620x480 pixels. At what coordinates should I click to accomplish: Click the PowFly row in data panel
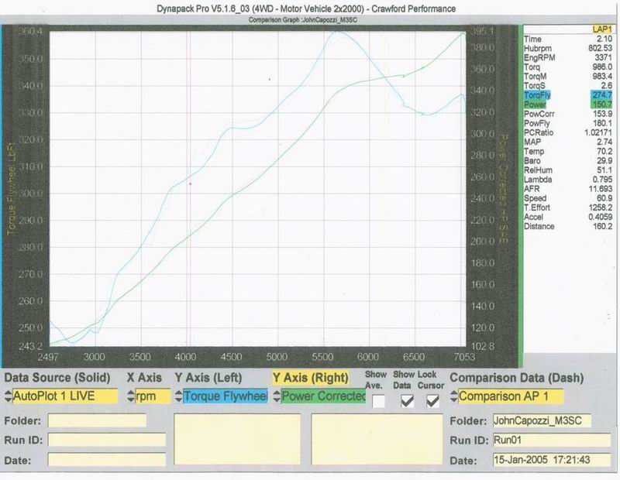568,123
